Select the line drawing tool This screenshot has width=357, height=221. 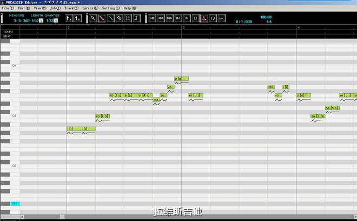click(110, 18)
